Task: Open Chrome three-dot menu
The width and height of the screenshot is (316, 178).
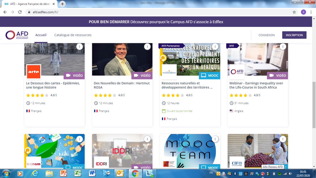Action: coord(311,12)
